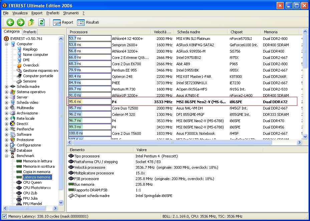310x221 pixels.
Task: Click the Rete locale globe icon
Action: pyautogui.click(x=13, y=118)
